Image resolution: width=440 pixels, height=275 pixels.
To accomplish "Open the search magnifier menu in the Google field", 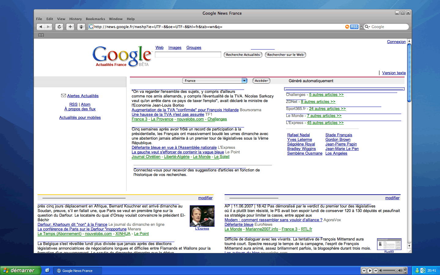I will (368, 27).
